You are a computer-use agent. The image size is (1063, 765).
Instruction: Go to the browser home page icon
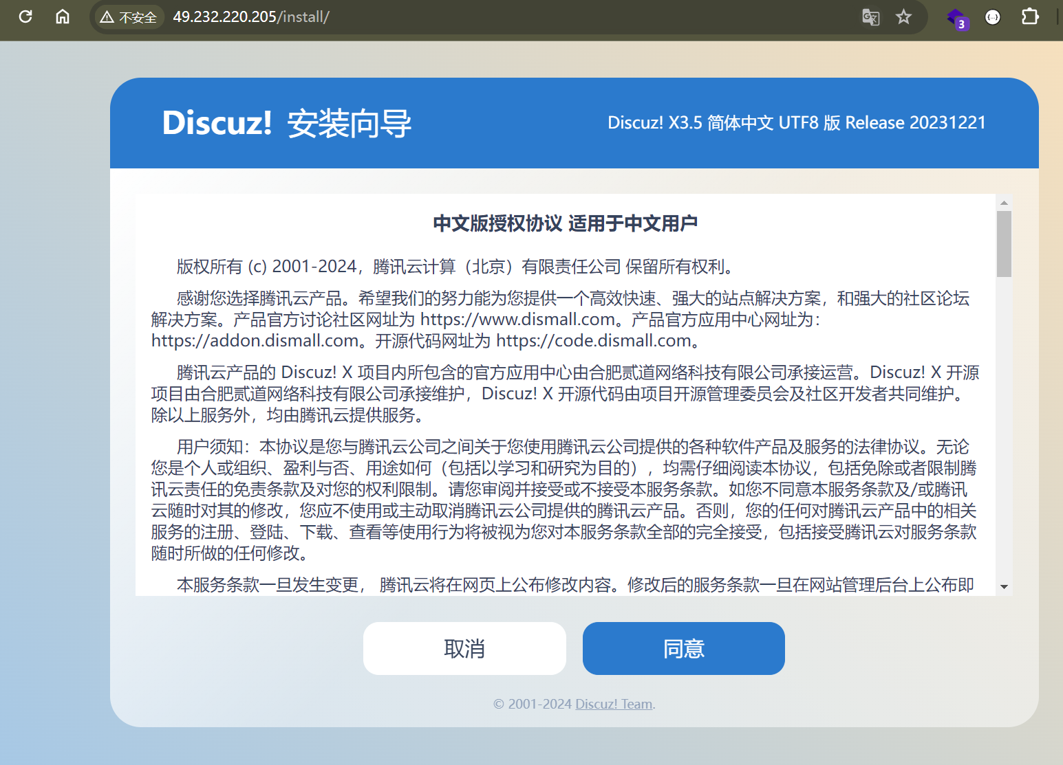point(63,16)
